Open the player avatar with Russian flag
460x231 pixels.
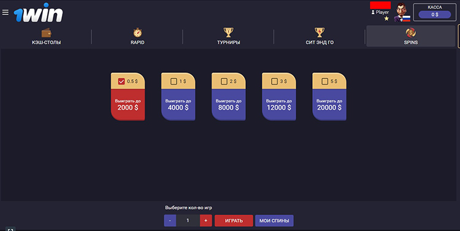[402, 13]
